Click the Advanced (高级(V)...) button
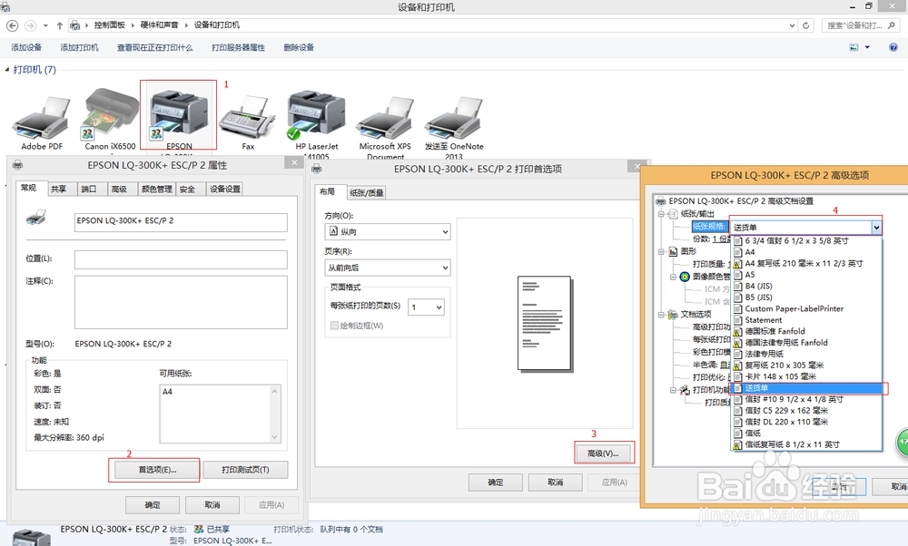Image resolution: width=908 pixels, height=546 pixels. [x=604, y=453]
